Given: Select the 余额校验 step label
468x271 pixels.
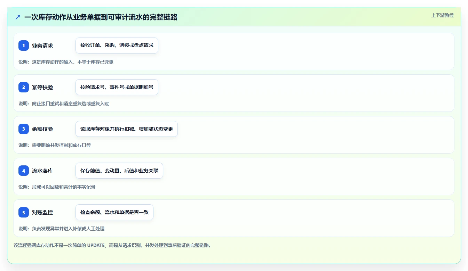Looking at the screenshot, I should coord(42,129).
